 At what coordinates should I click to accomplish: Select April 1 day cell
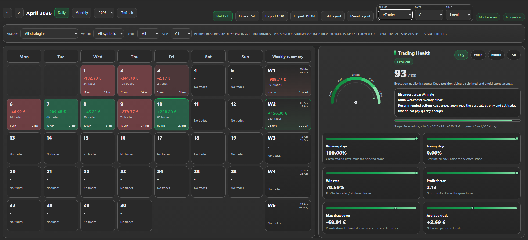pos(98,81)
